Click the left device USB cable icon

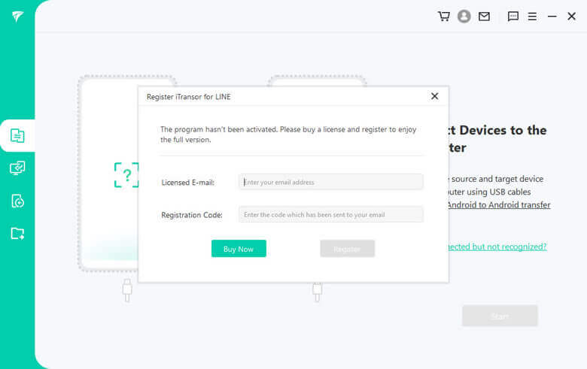pyautogui.click(x=127, y=291)
